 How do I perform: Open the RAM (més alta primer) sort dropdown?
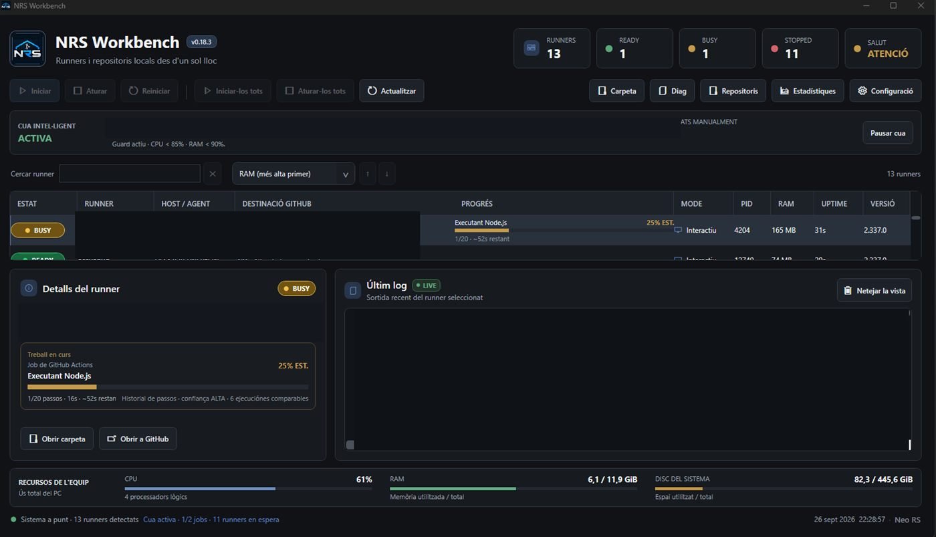click(x=293, y=174)
